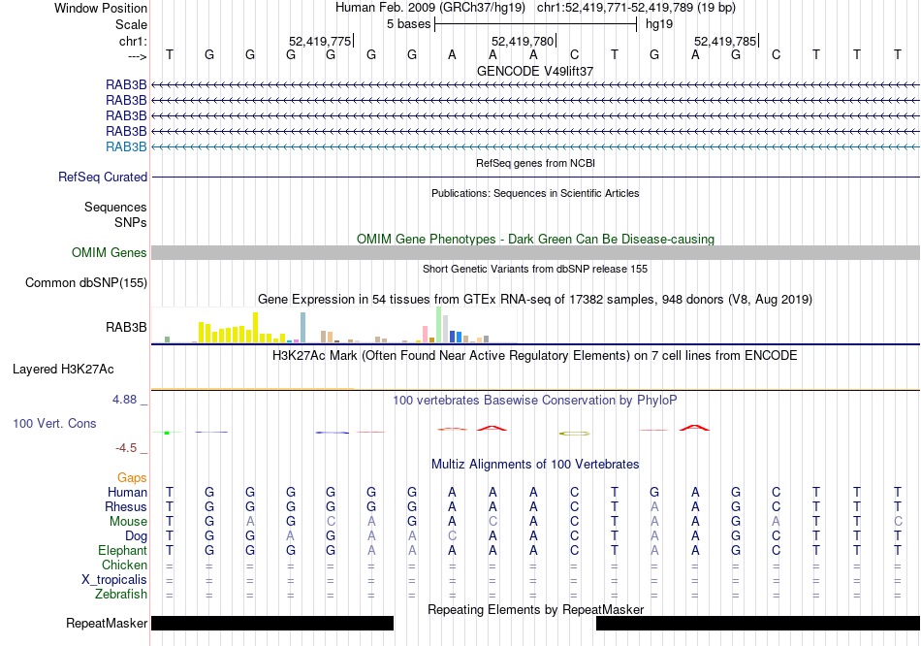Select the Zebrafish species label
Image resolution: width=921 pixels, height=646 pixels.
pos(121,595)
